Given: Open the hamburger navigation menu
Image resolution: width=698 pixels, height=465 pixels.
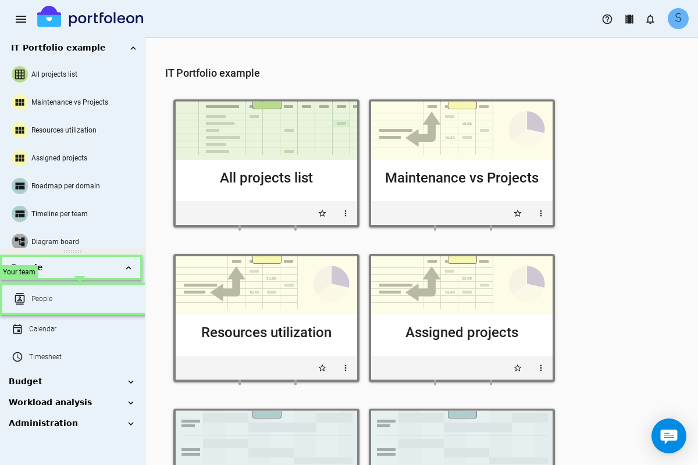Looking at the screenshot, I should (21, 19).
